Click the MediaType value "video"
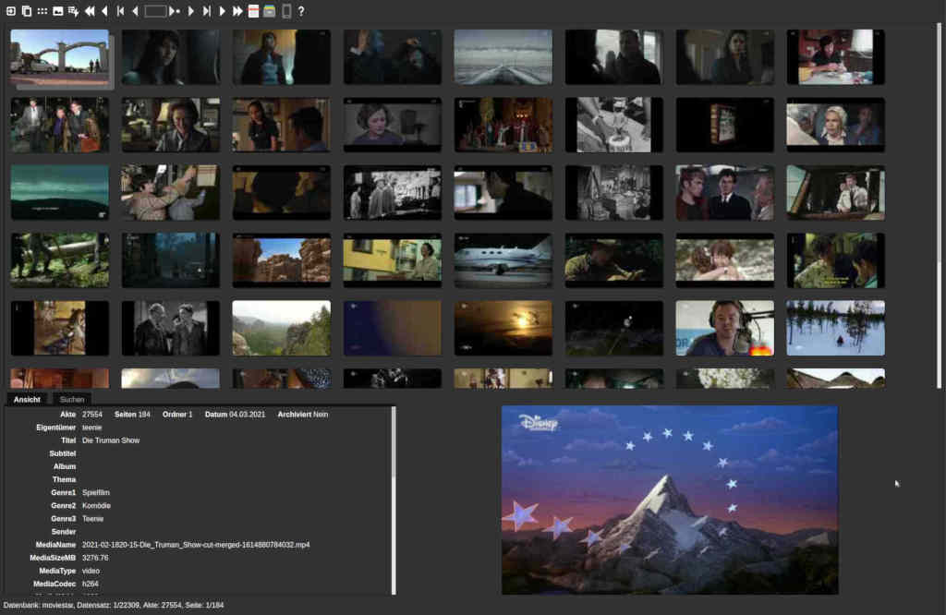Viewport: 946px width, 615px height. click(91, 571)
